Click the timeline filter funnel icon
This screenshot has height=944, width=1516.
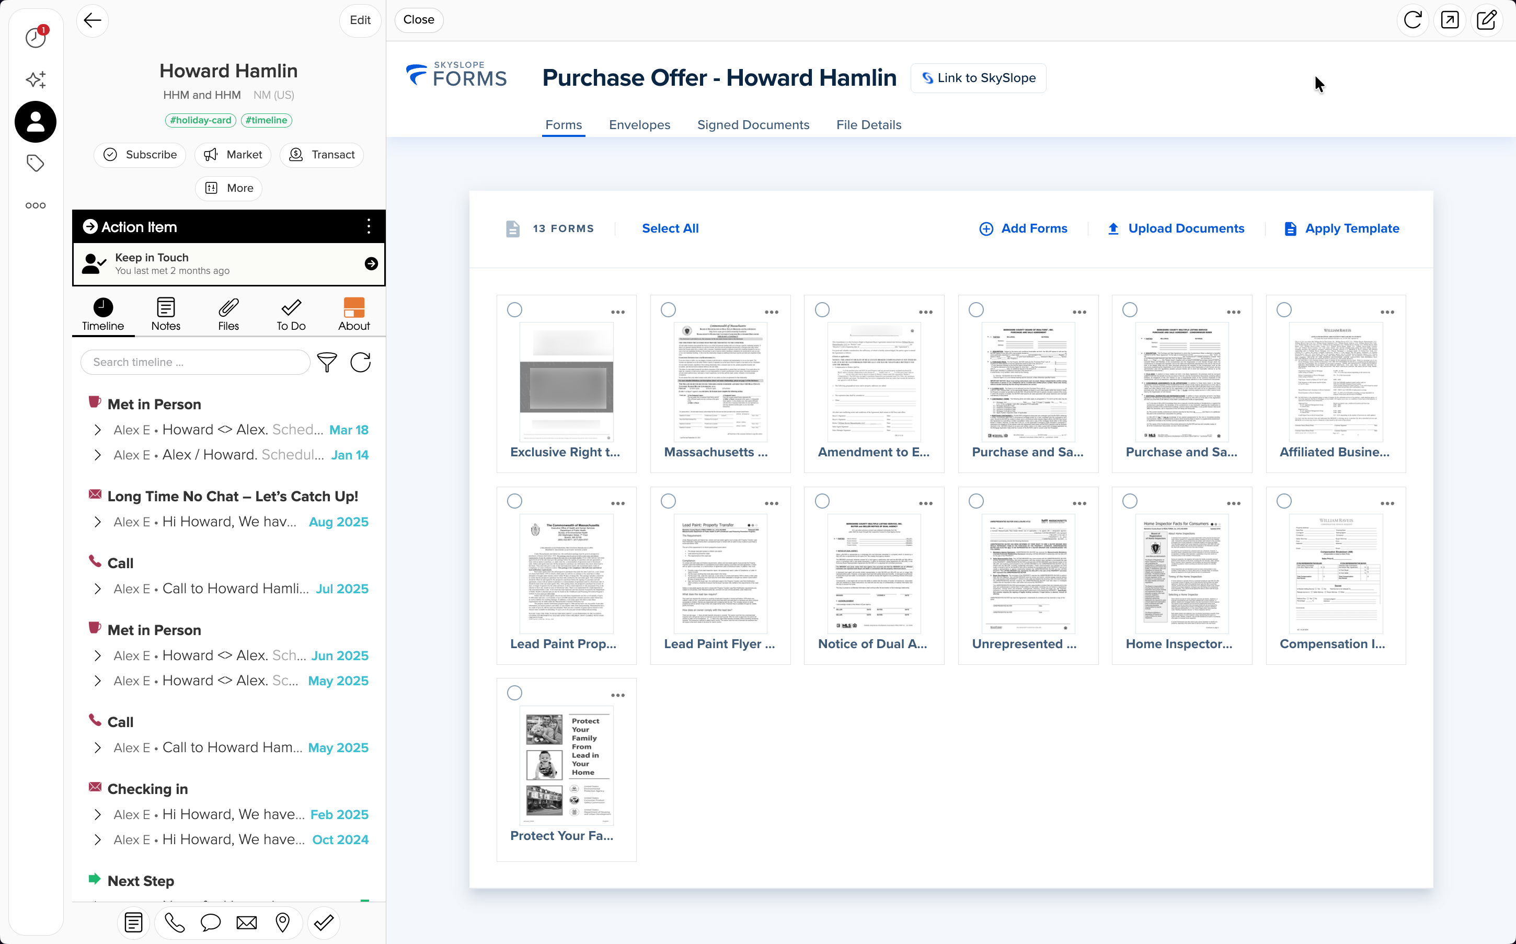(327, 362)
